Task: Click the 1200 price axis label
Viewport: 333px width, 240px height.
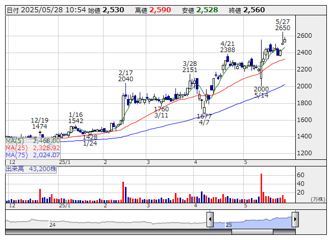Action: pyautogui.click(x=304, y=153)
